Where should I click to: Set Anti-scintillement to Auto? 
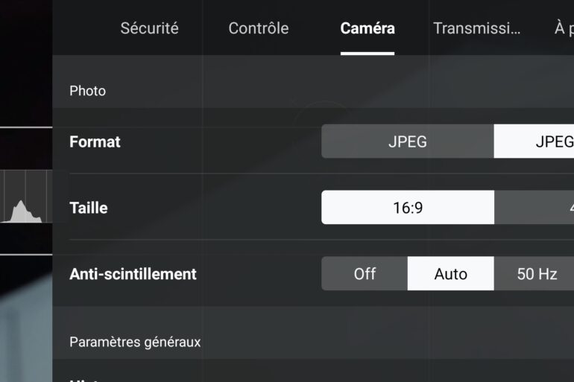(450, 273)
